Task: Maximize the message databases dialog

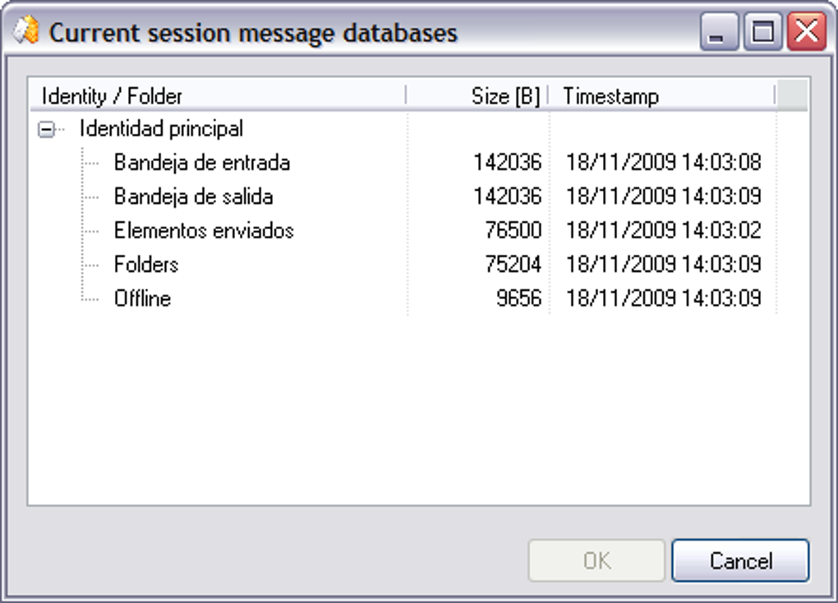Action: point(762,34)
